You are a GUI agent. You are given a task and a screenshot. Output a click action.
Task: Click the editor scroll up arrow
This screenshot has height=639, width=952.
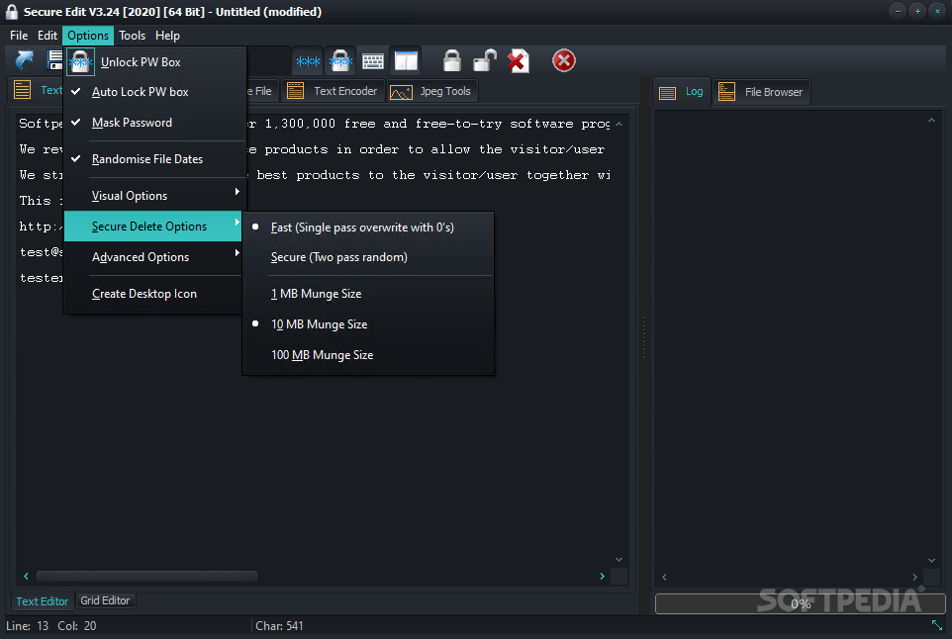click(619, 124)
